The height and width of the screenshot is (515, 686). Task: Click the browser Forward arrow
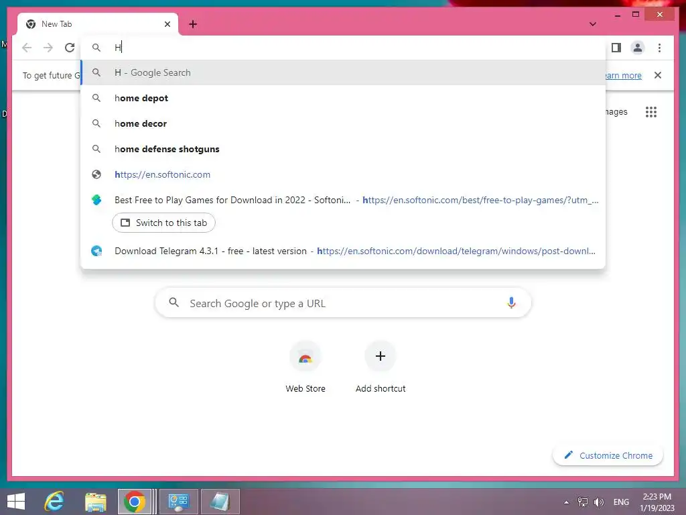[48, 48]
